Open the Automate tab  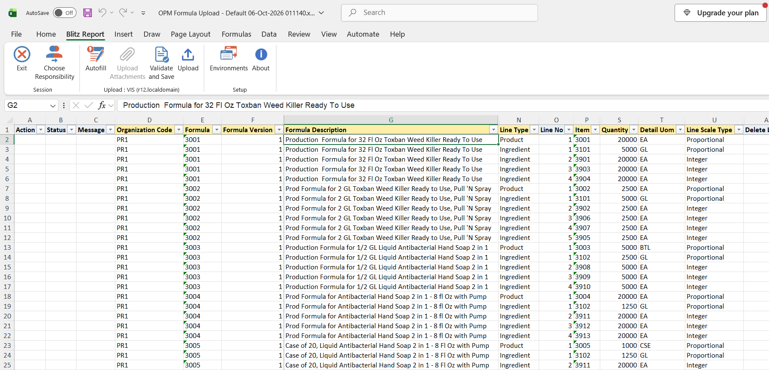click(x=363, y=34)
